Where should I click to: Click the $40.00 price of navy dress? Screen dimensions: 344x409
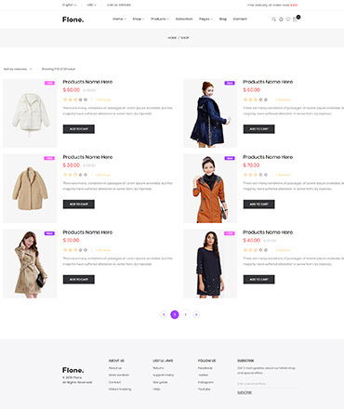tap(252, 240)
